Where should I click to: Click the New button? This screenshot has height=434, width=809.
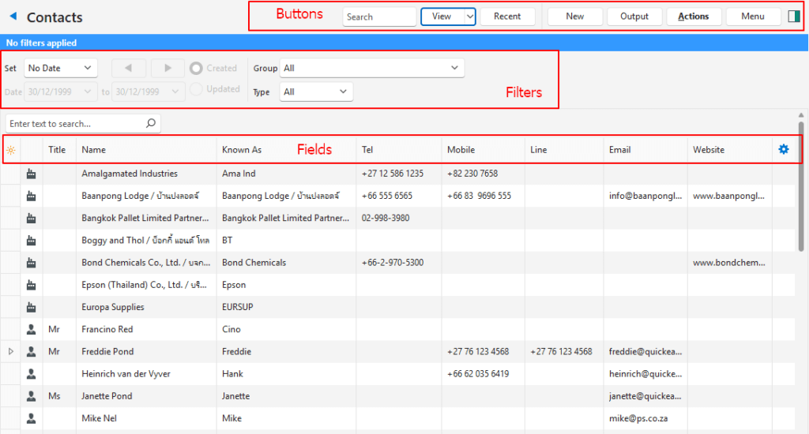tap(574, 17)
